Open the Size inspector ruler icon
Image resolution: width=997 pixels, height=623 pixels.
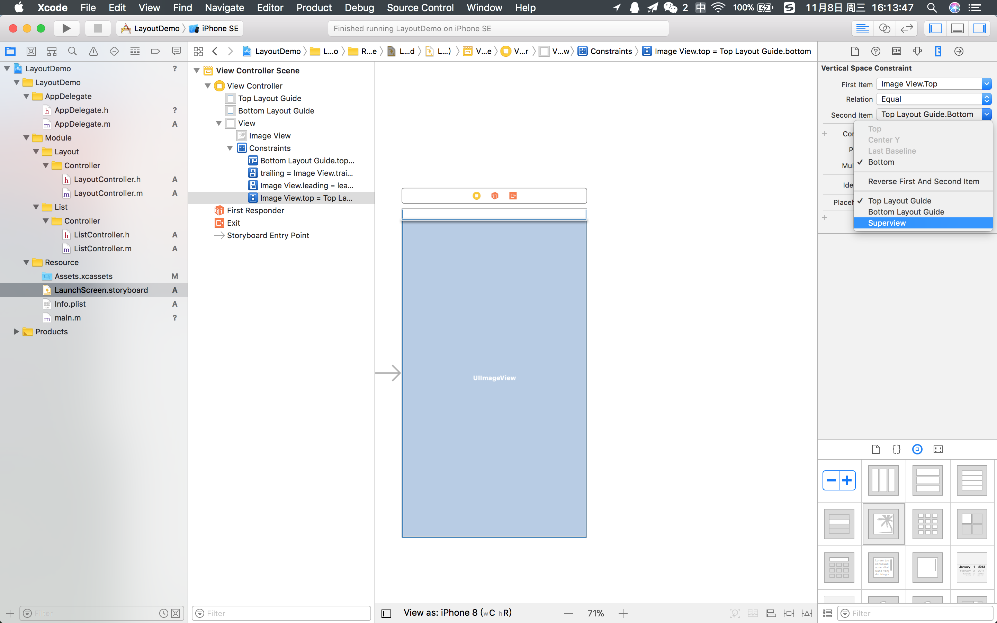[938, 51]
